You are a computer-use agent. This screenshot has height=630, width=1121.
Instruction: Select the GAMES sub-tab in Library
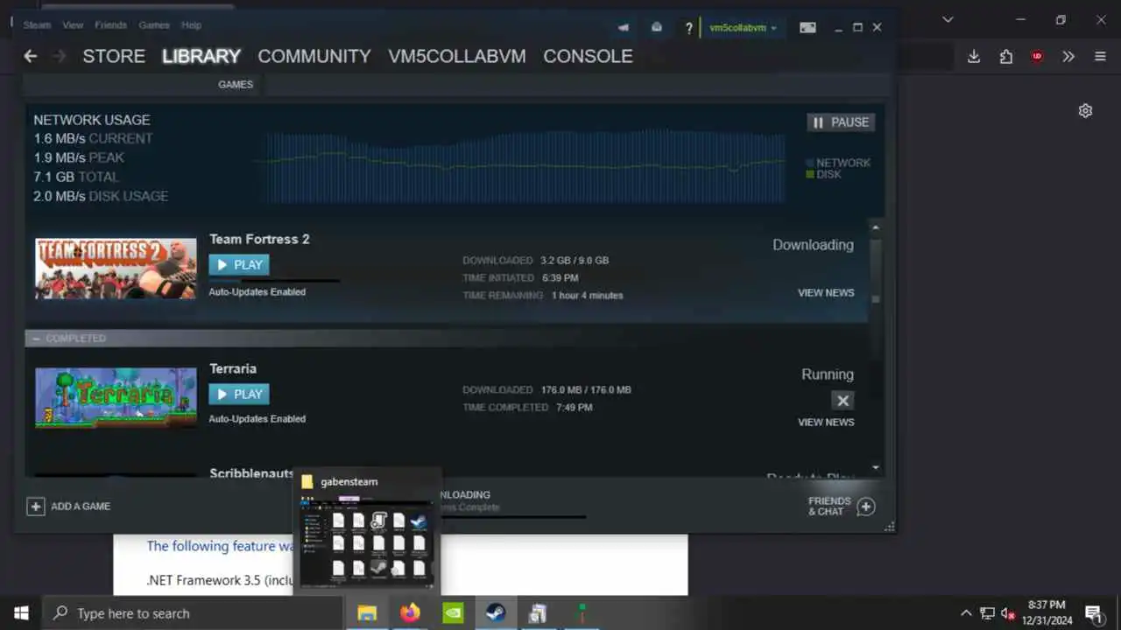[236, 85]
